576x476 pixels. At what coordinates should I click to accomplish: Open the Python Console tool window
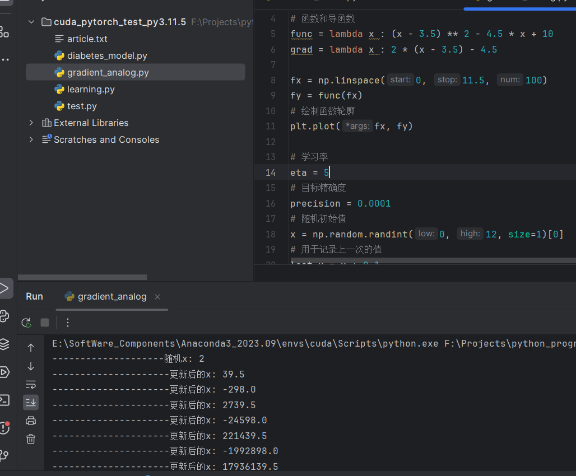coord(4,316)
